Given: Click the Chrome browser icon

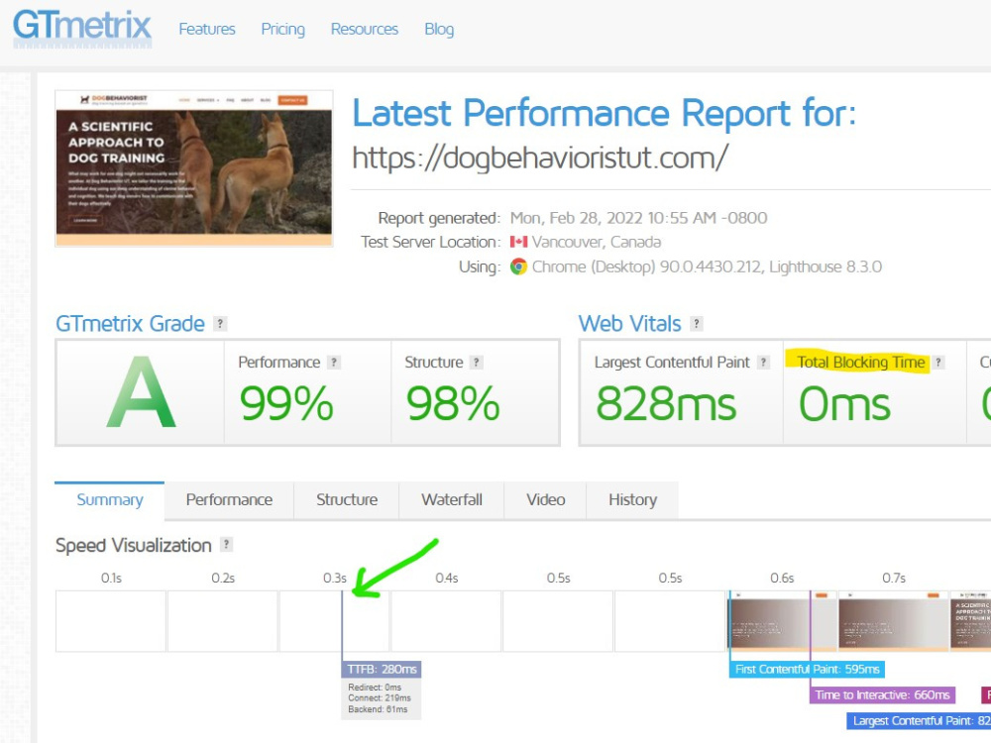Looking at the screenshot, I should tap(519, 266).
